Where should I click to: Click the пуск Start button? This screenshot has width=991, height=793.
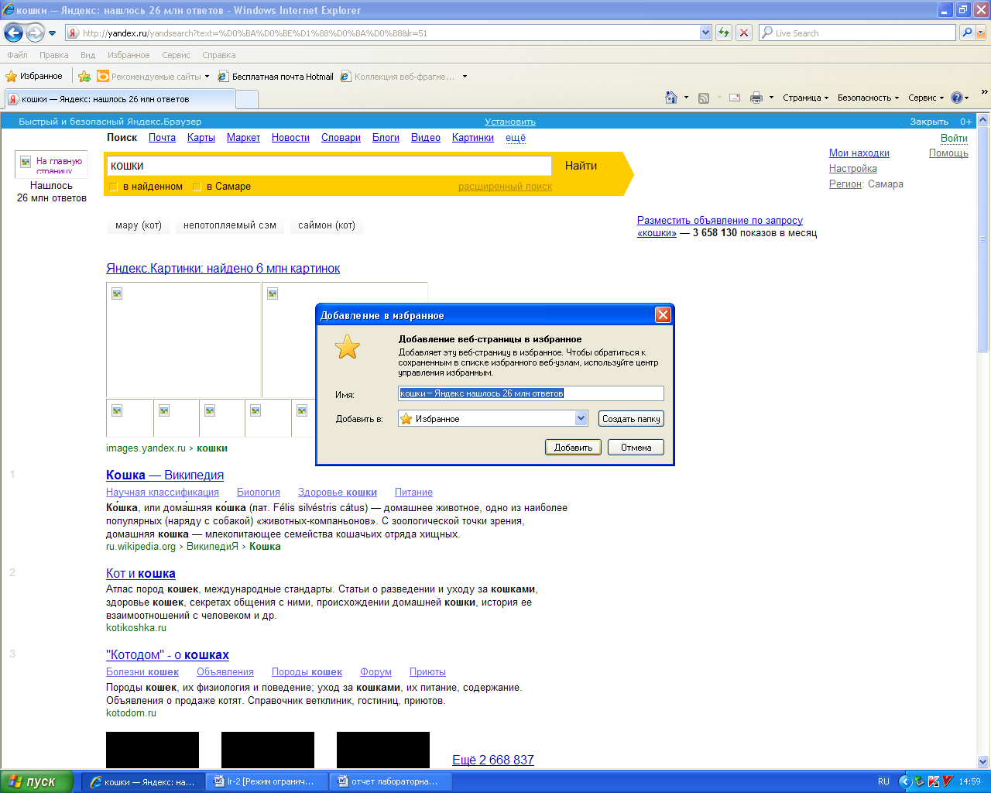(36, 781)
